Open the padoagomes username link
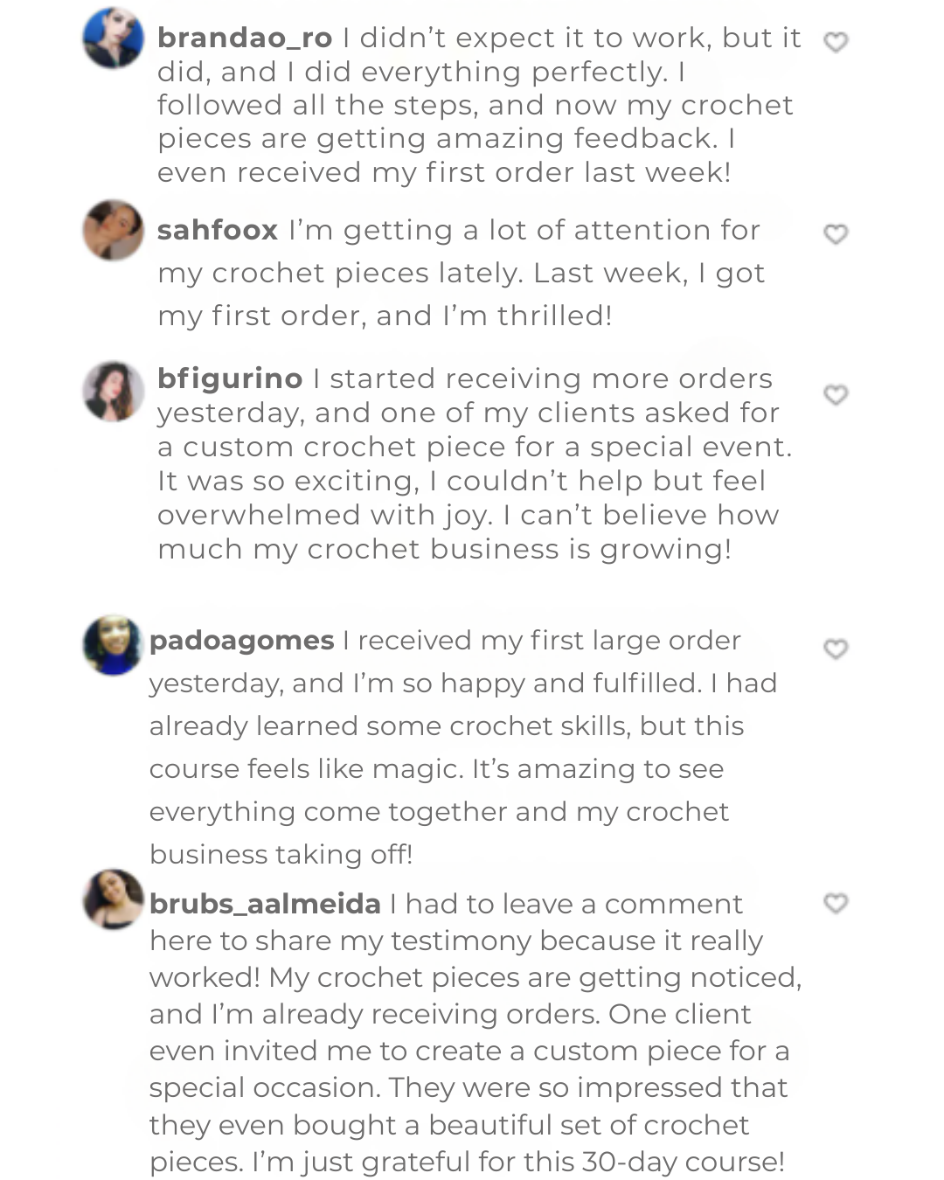Screen dimensions: 944x1180 click(x=241, y=641)
